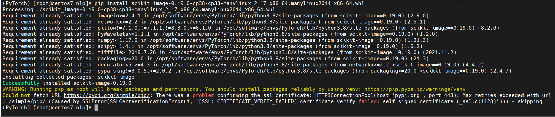555x117 pixels.
Task: Click the yellow "WARNING:" label
Action: pyautogui.click(x=15, y=89)
